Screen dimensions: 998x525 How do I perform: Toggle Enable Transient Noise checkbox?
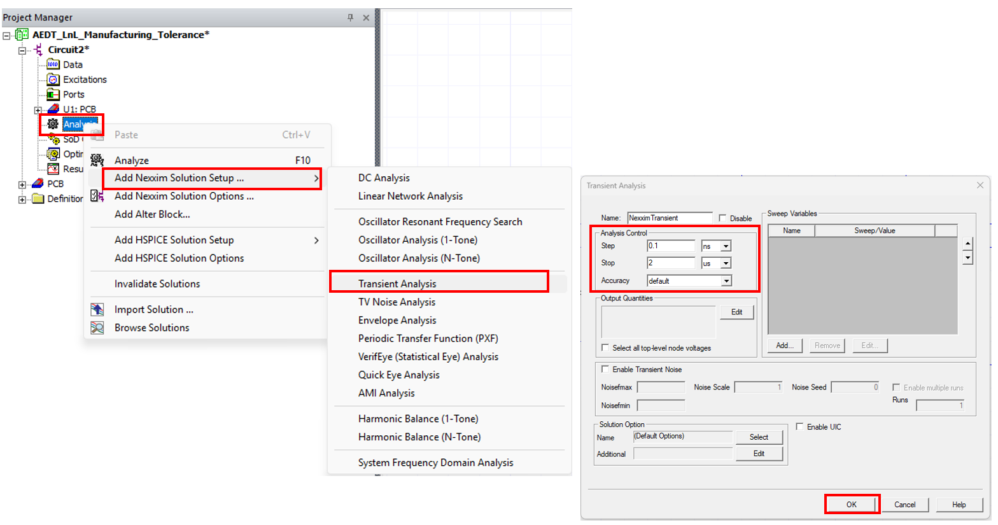[x=605, y=369]
